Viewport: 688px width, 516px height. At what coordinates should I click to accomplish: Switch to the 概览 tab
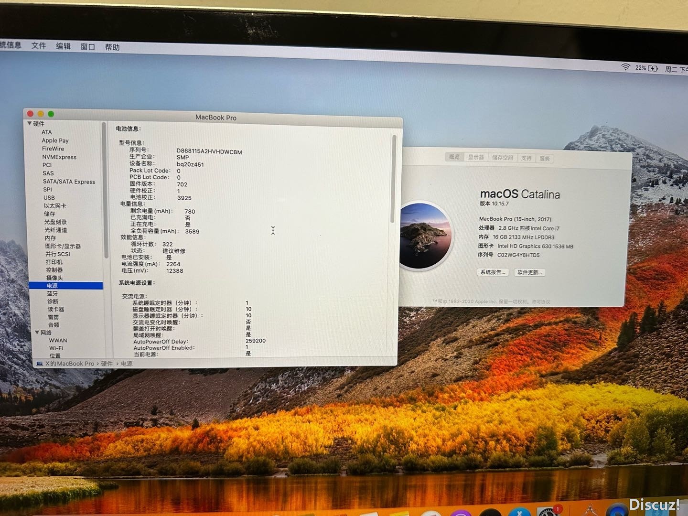454,157
